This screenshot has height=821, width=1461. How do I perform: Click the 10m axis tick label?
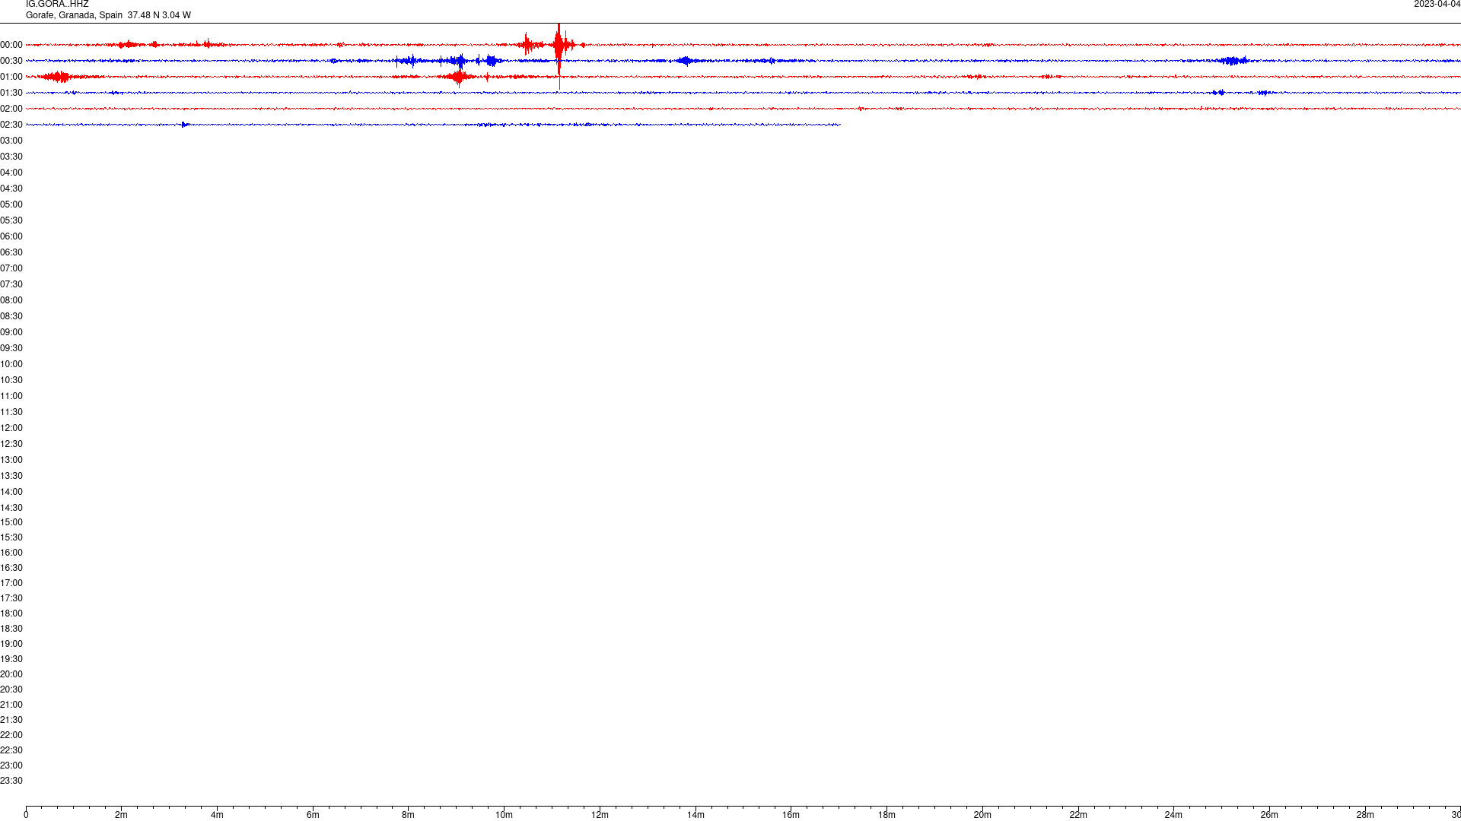point(504,815)
